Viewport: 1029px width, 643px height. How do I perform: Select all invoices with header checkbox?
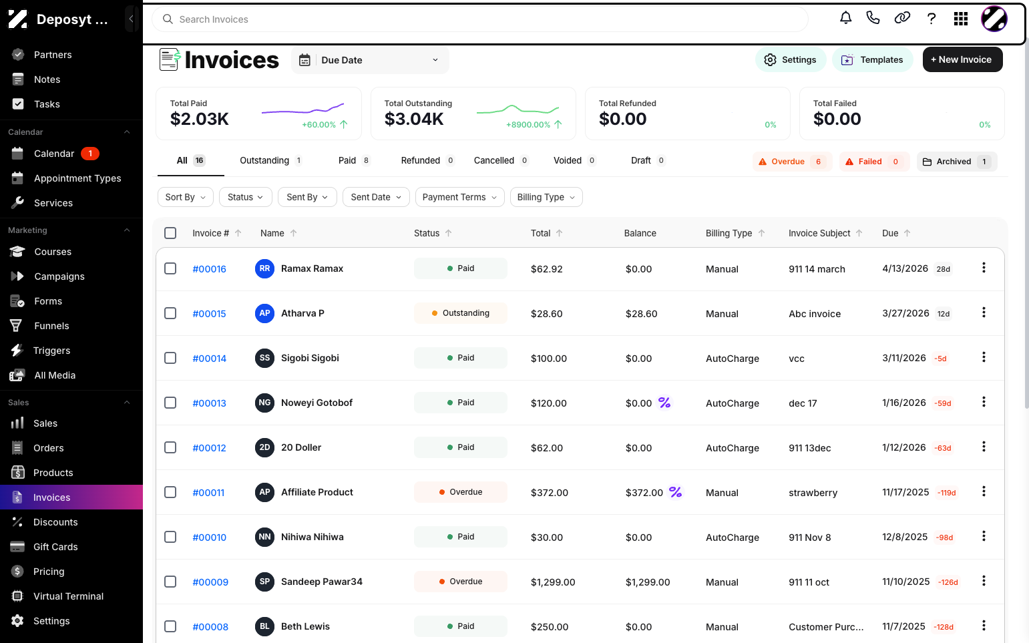coord(170,233)
